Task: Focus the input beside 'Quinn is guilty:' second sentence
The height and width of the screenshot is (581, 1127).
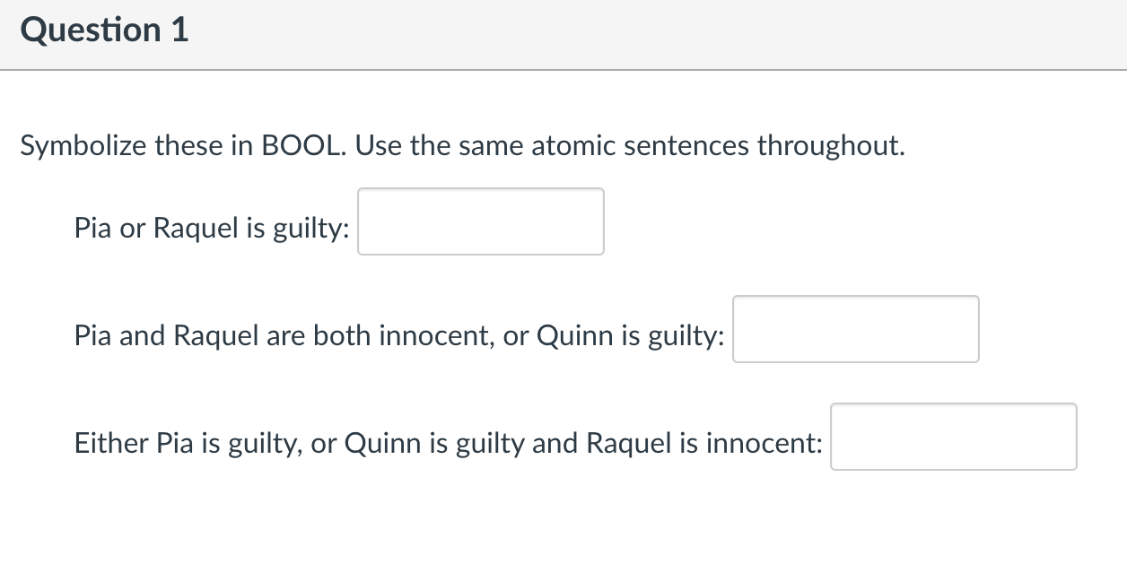Action: pos(856,329)
